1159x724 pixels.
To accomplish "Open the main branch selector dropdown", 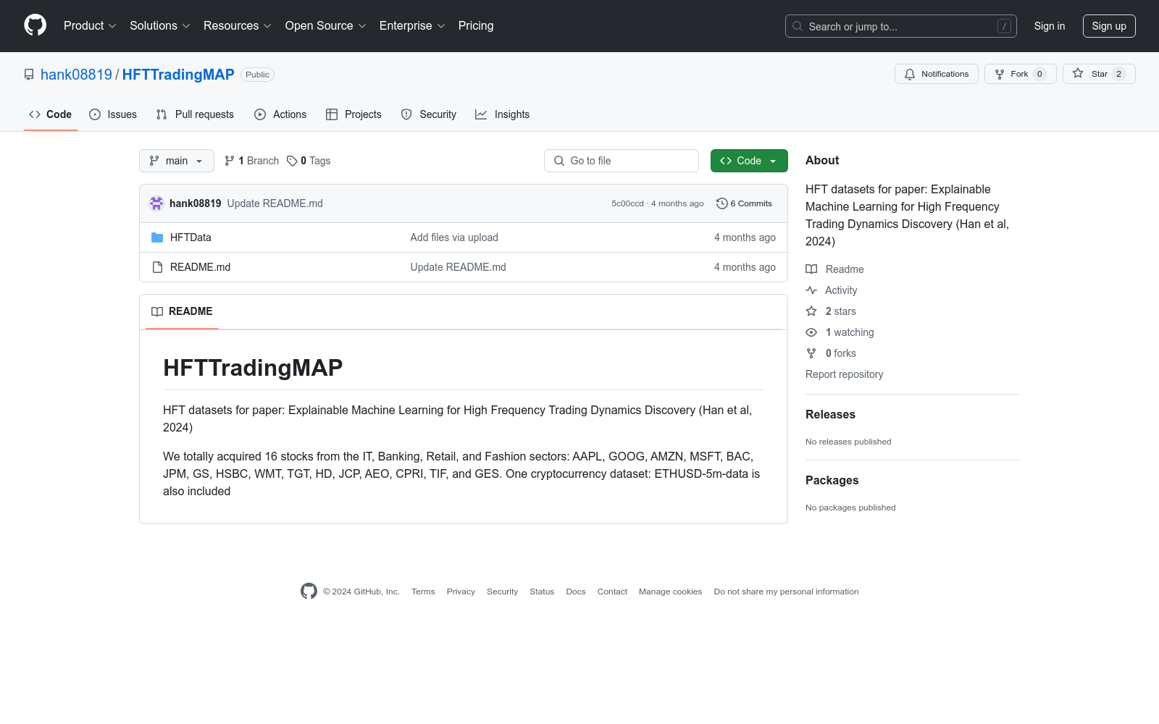I will [x=177, y=161].
